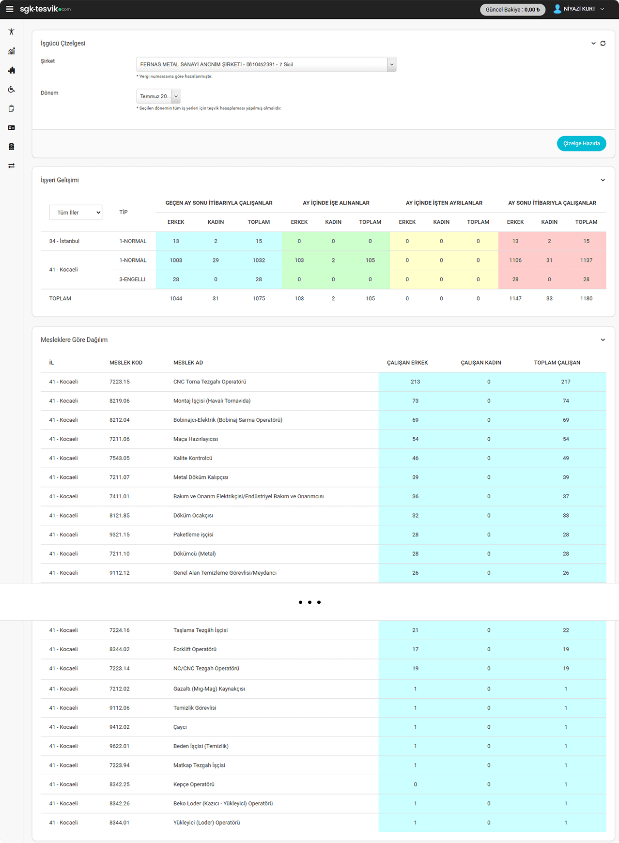Open the NİYAZİ KURT user menu
619x843 pixels.
click(579, 9)
